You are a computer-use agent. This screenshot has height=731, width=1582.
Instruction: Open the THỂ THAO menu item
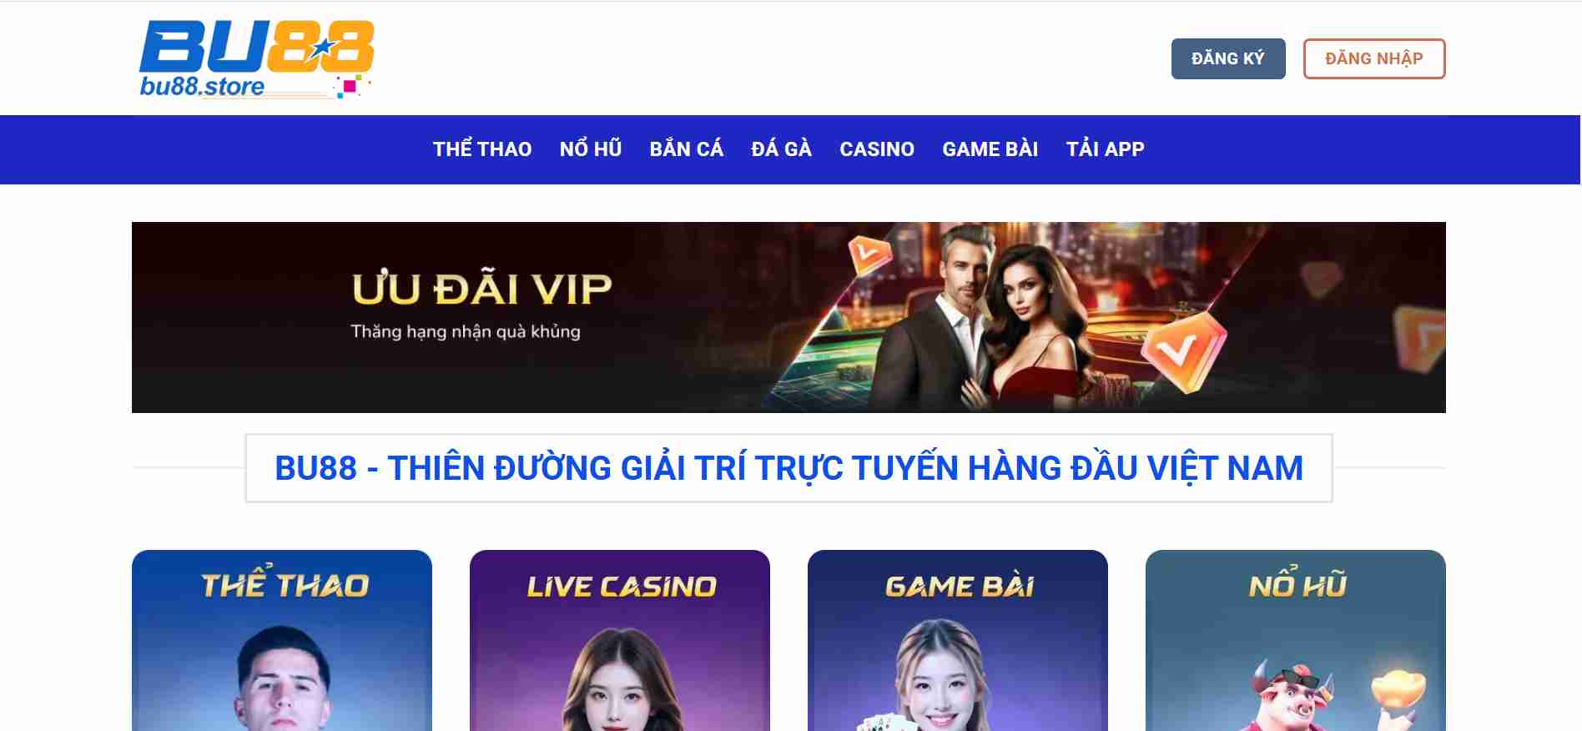(481, 149)
